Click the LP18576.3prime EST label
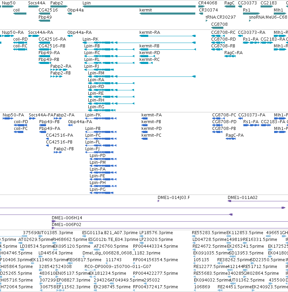Screen dimensions: 288x292 point(156,233)
